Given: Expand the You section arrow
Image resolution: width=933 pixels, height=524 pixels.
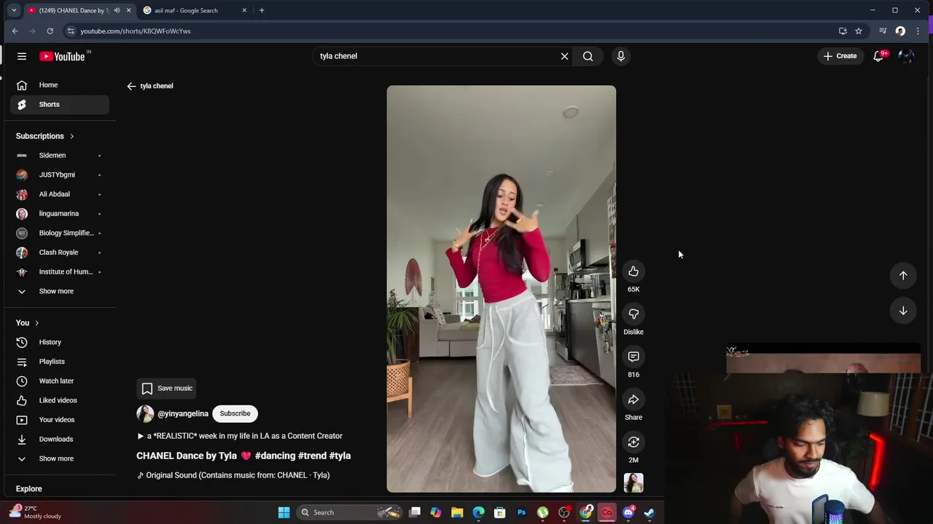Looking at the screenshot, I should (x=36, y=323).
